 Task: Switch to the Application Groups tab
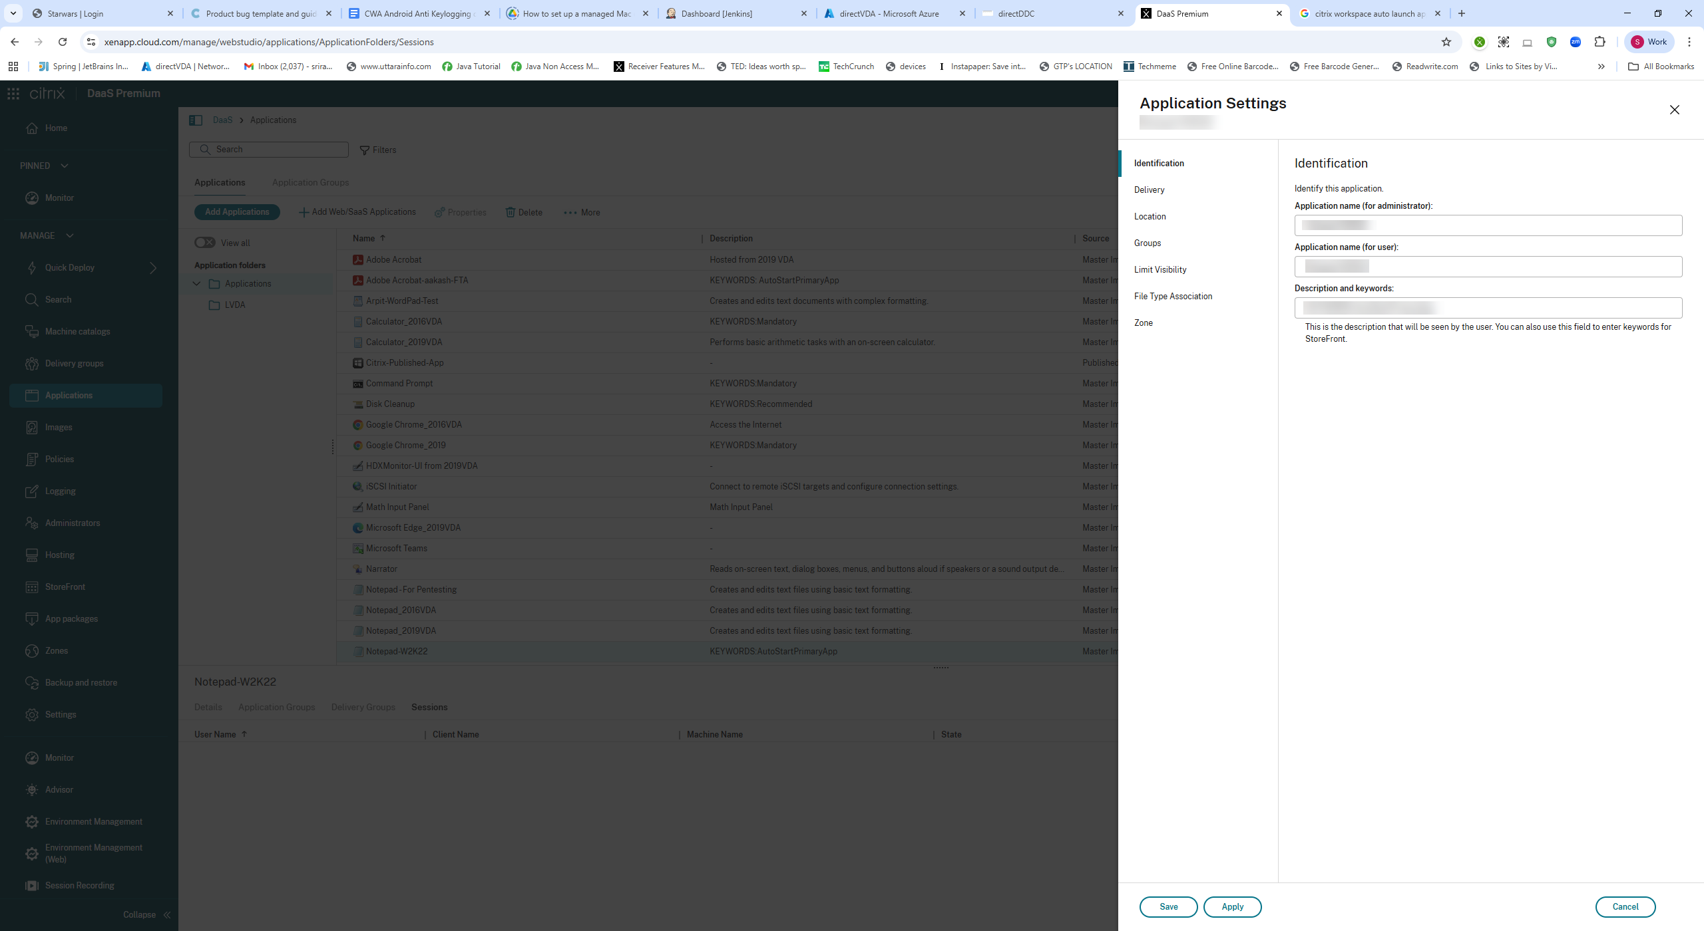[310, 182]
